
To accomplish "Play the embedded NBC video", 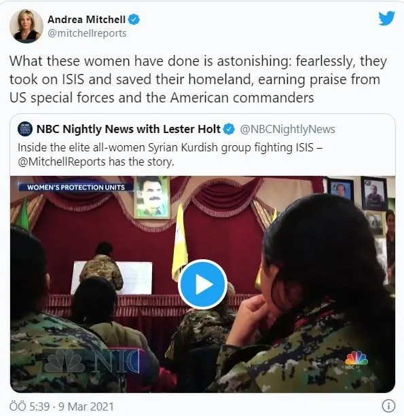I will click(202, 284).
